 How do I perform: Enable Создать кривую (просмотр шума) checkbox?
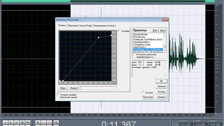[x=58, y=94]
